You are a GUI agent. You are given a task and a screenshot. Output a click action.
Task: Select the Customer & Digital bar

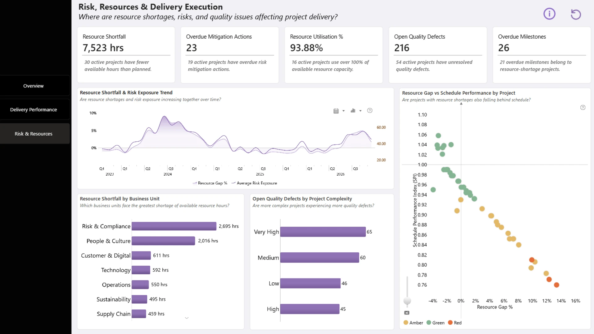(x=141, y=255)
